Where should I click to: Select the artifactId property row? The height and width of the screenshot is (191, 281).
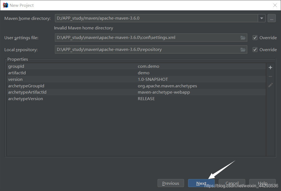(136, 73)
